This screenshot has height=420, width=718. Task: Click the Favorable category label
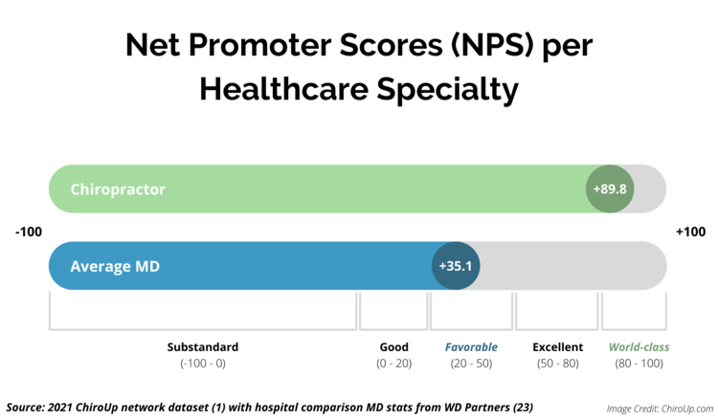[x=471, y=347]
